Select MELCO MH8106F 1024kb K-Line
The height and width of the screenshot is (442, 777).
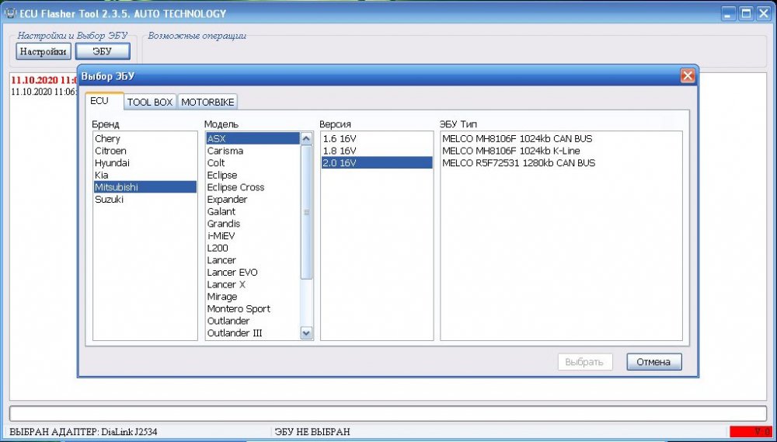pos(561,151)
